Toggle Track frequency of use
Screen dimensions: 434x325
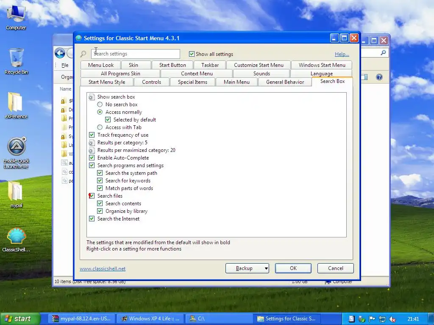tap(92, 135)
